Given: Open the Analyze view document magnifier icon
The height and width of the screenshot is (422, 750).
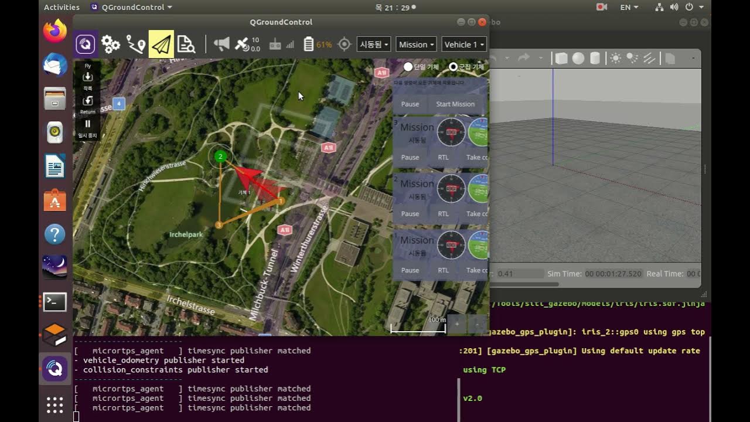Looking at the screenshot, I should (x=186, y=44).
